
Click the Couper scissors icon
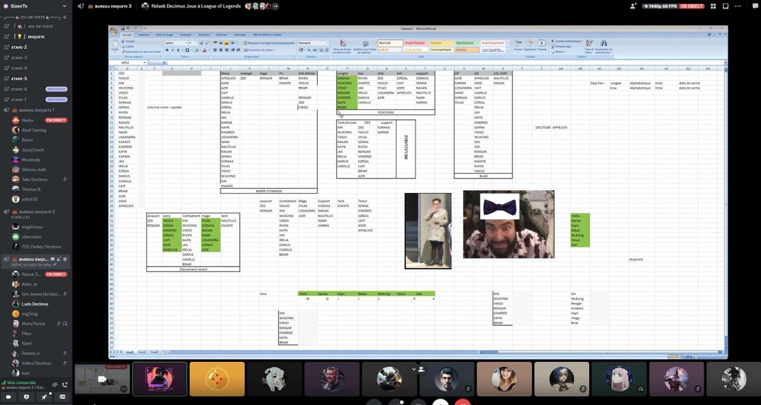tap(123, 41)
